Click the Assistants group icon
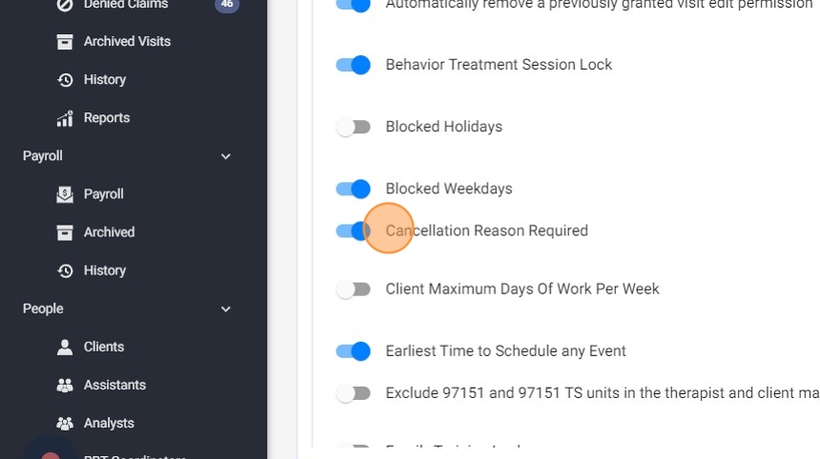 tap(65, 385)
